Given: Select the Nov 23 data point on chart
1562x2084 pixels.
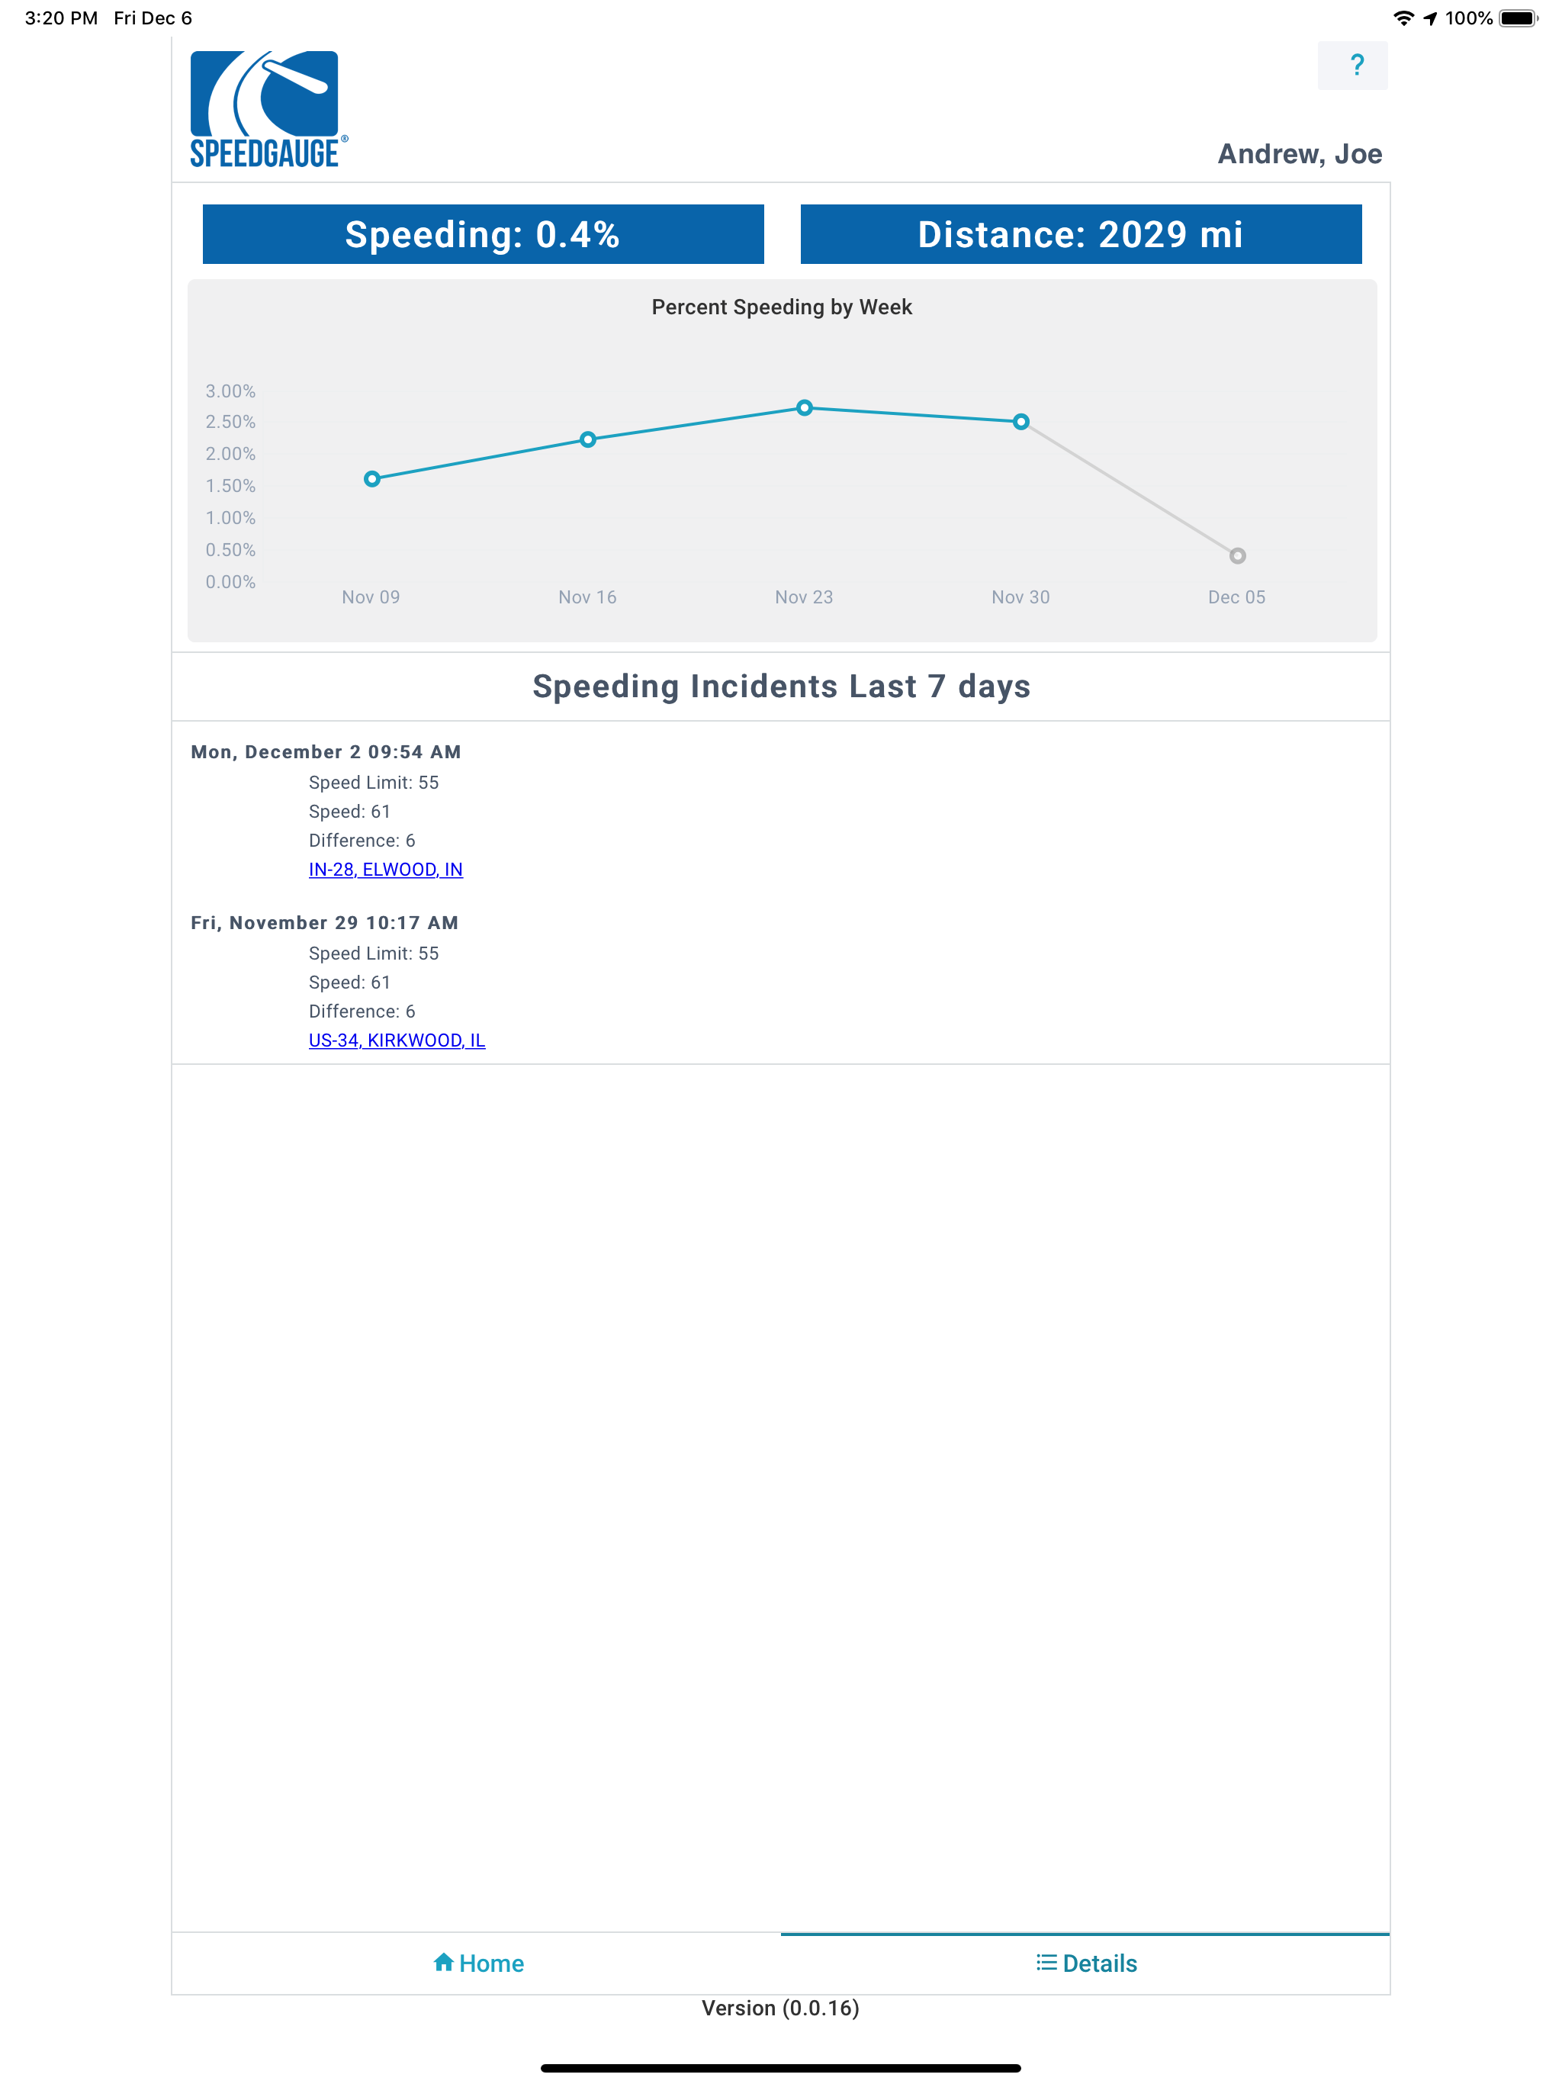Looking at the screenshot, I should click(x=805, y=408).
